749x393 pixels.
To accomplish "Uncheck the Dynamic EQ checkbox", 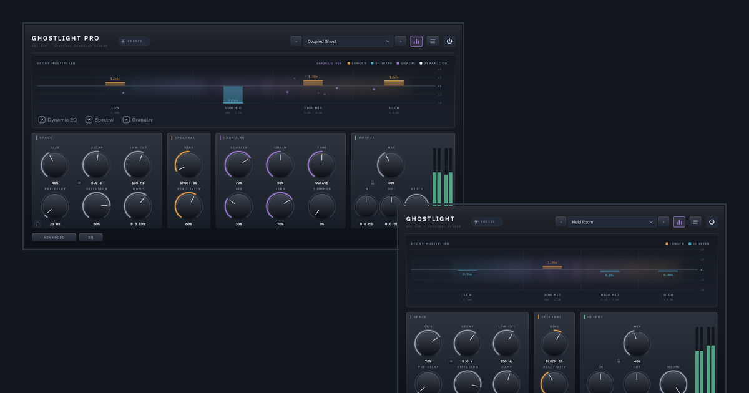I will point(42,119).
